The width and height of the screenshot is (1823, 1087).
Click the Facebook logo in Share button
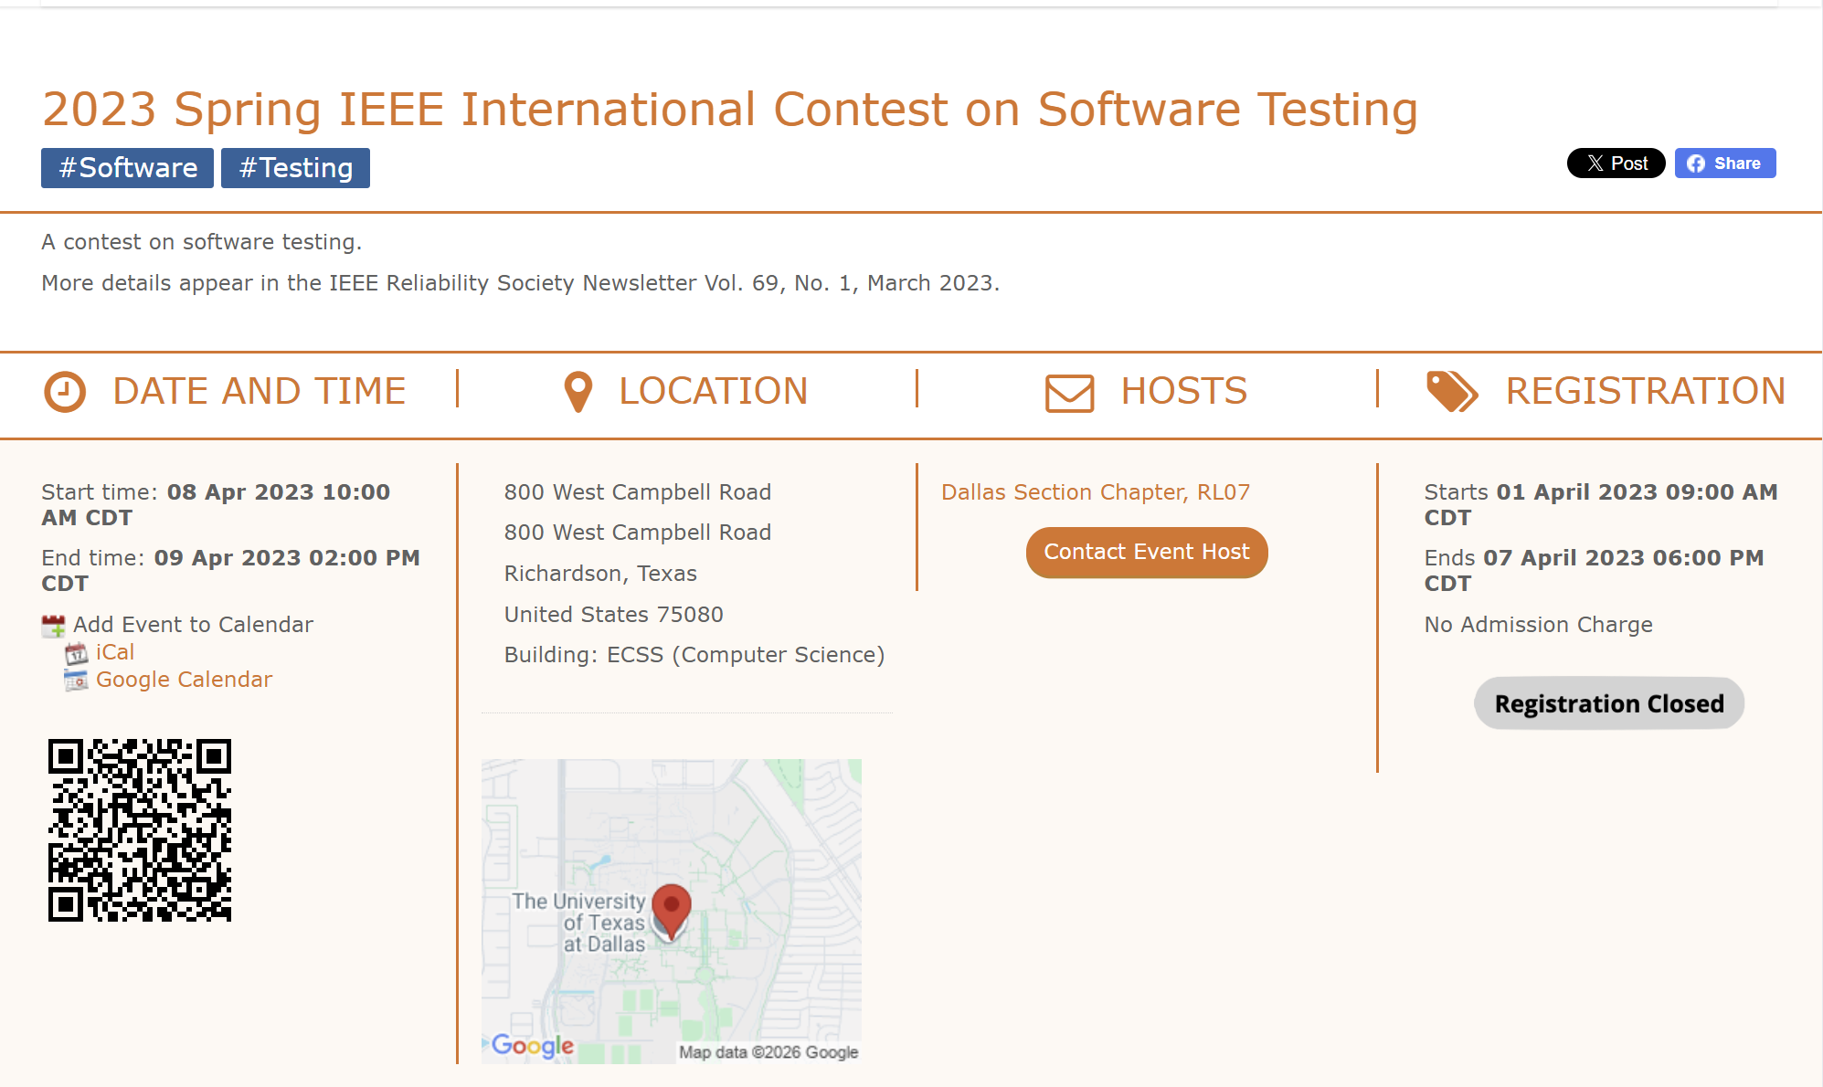[x=1696, y=164]
